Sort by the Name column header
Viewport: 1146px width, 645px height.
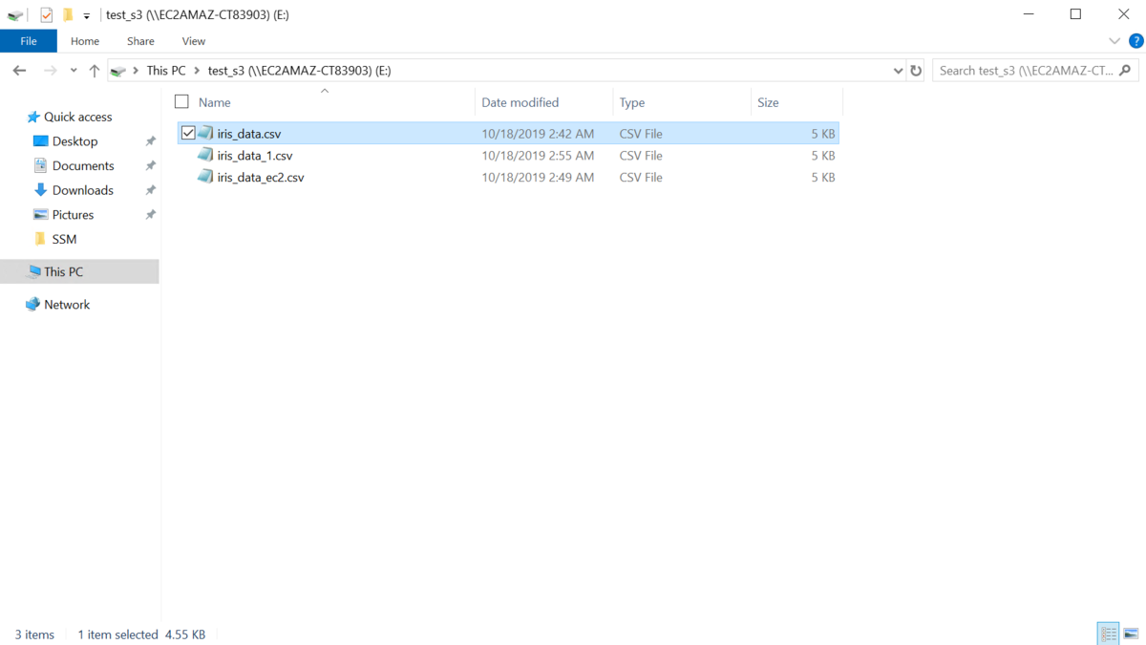[215, 102]
